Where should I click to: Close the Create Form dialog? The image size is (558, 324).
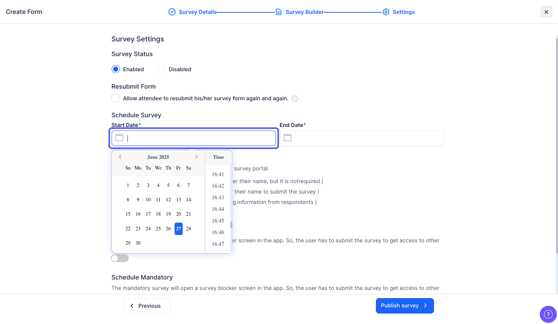[x=546, y=12]
